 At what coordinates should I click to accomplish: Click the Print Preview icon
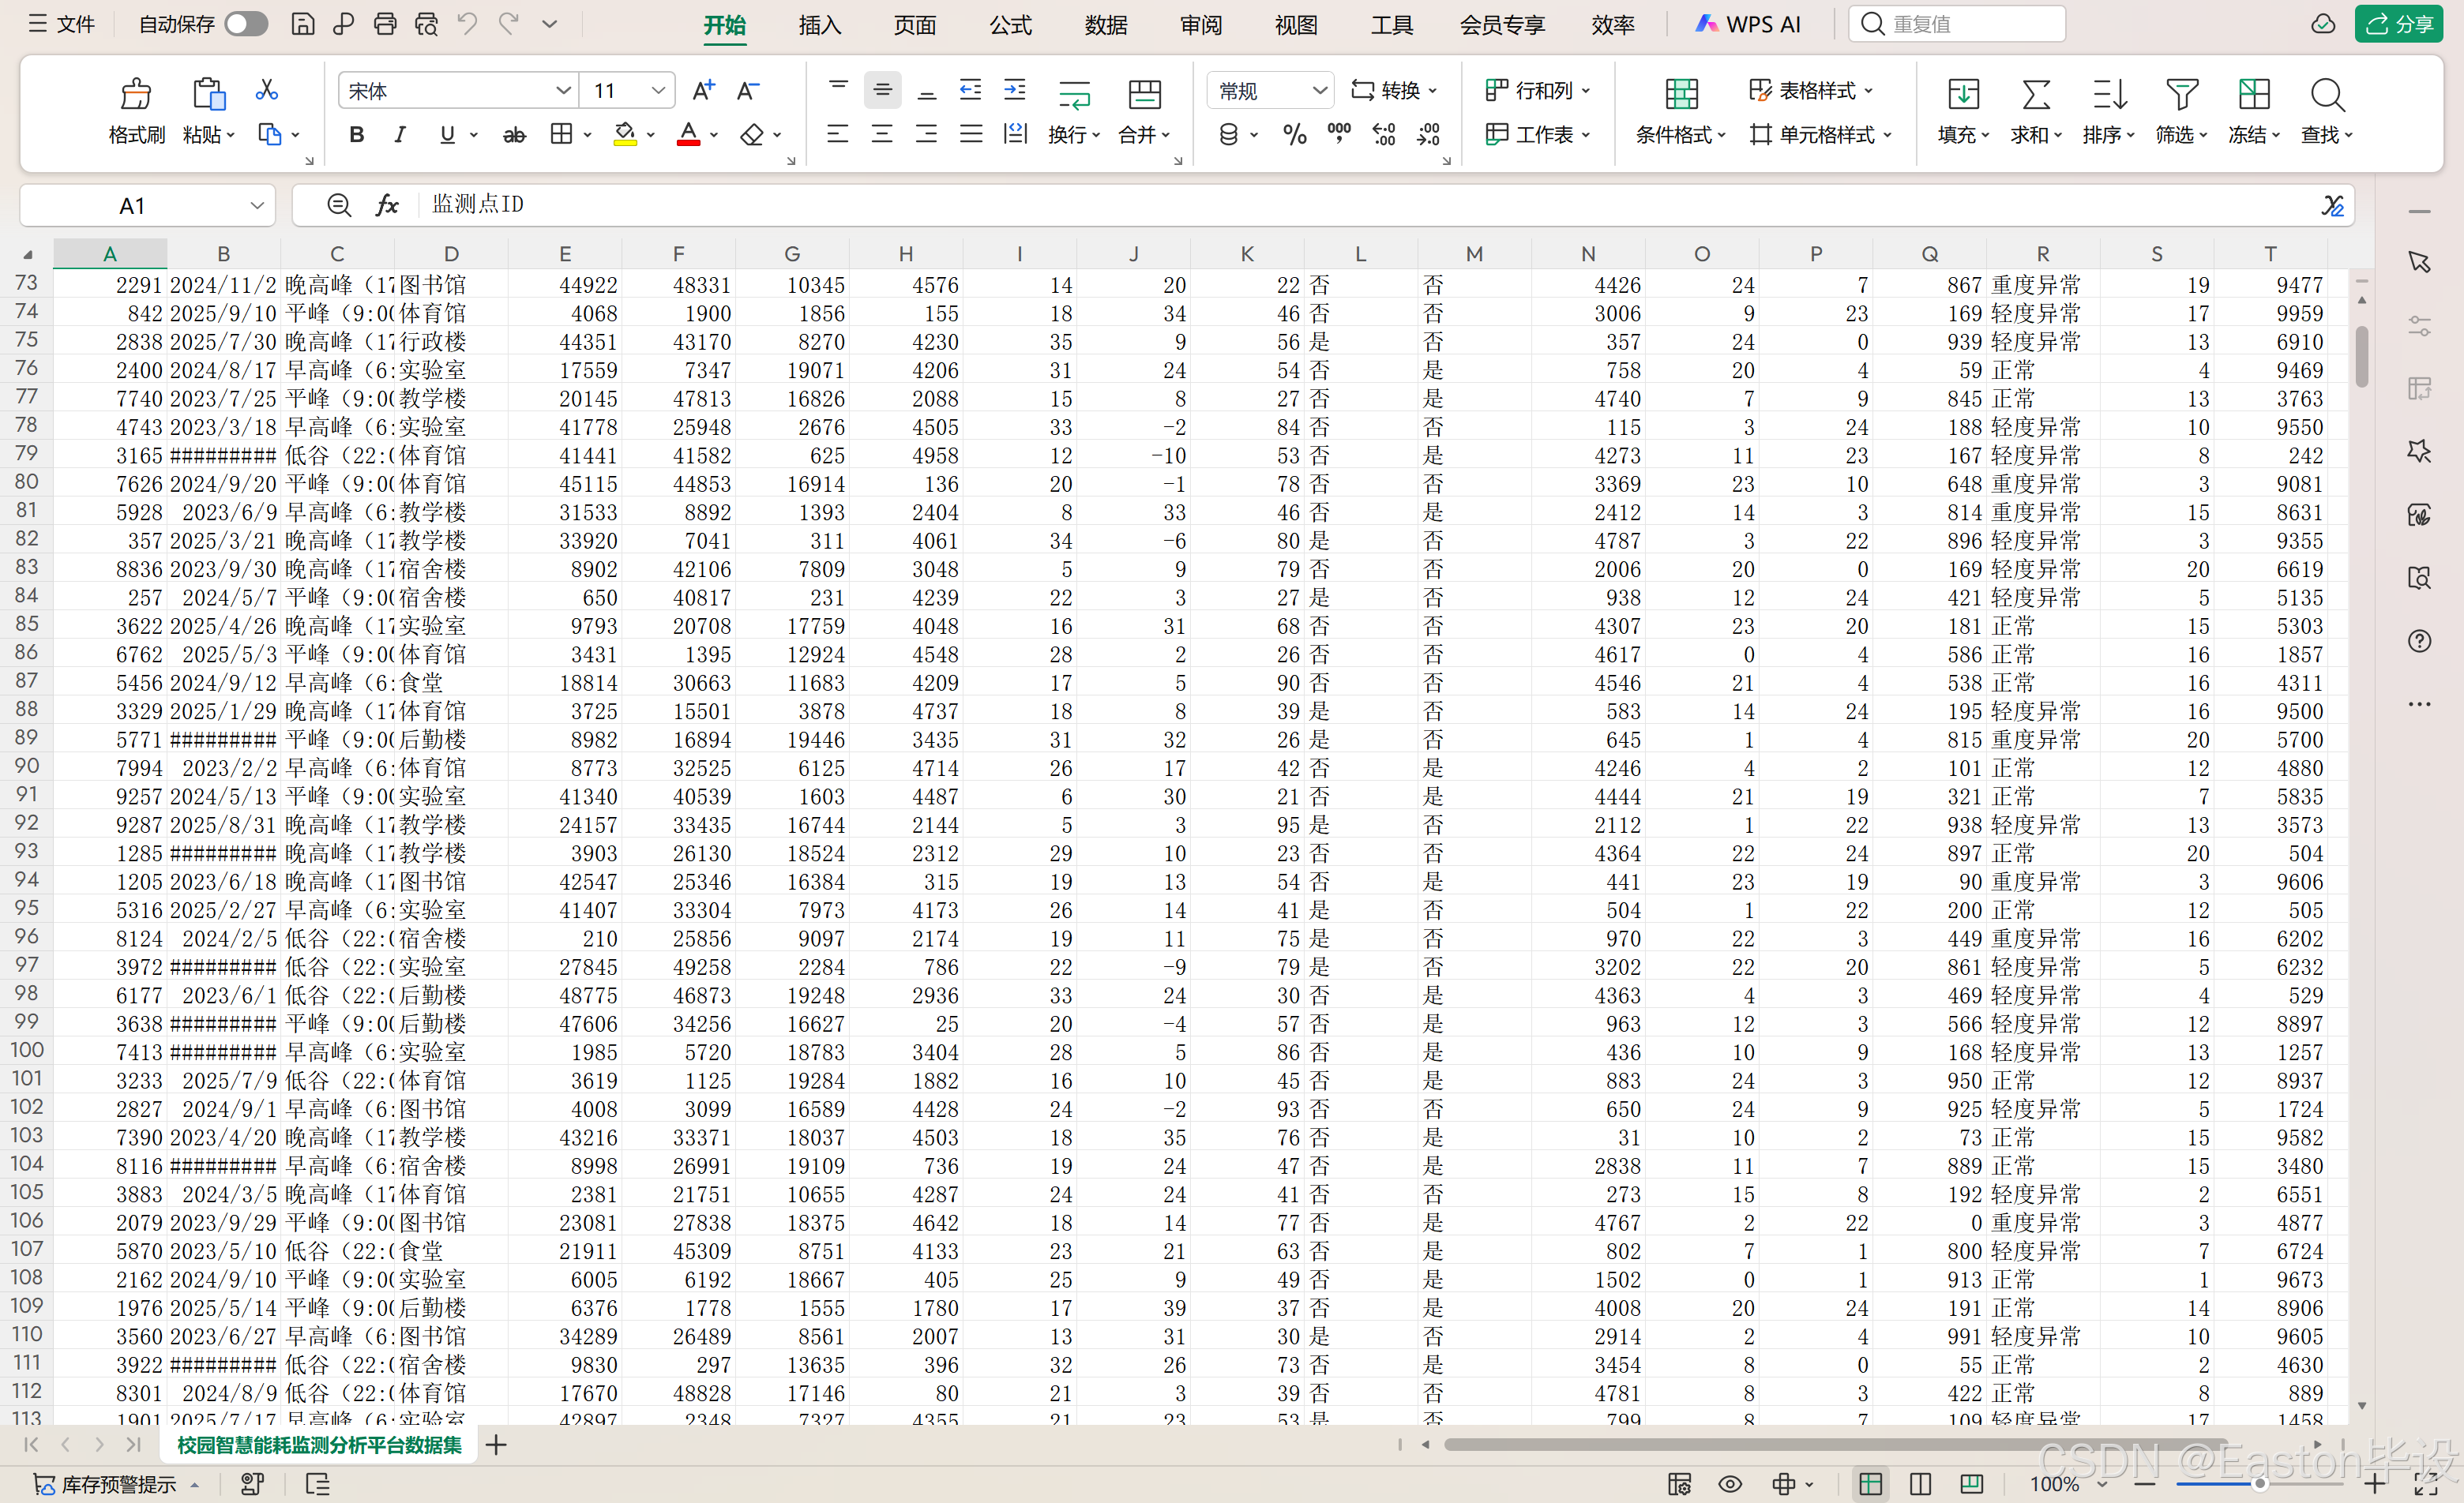pyautogui.click(x=426, y=24)
